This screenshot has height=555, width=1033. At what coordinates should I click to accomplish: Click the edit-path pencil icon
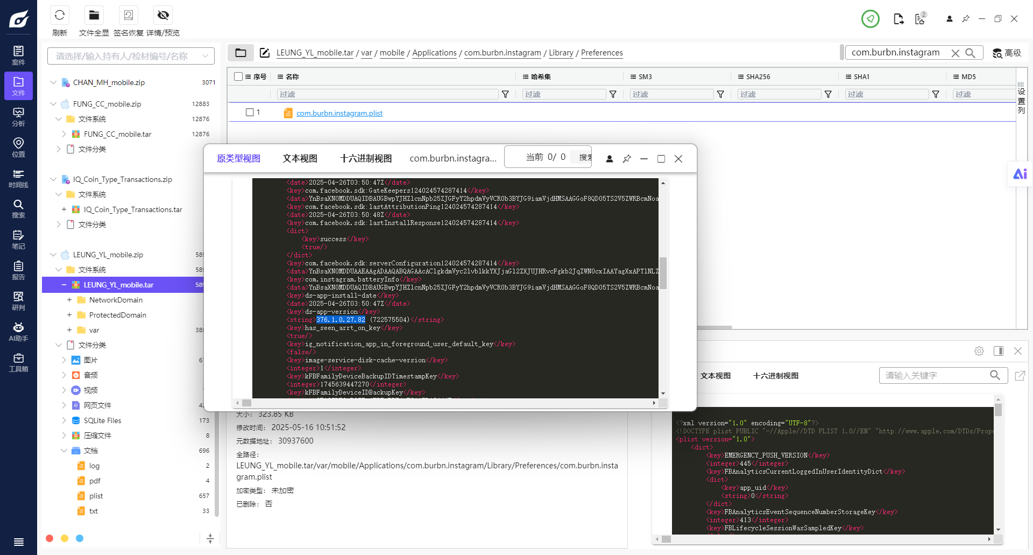265,53
